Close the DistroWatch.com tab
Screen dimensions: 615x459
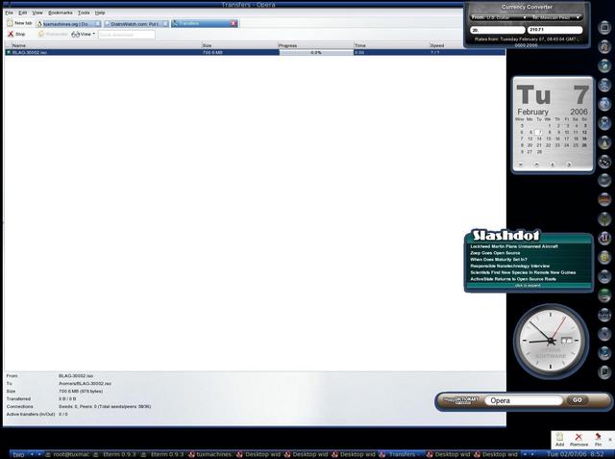tap(165, 24)
